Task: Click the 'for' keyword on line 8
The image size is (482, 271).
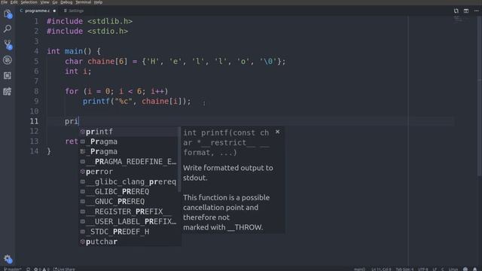Action: tap(72, 91)
